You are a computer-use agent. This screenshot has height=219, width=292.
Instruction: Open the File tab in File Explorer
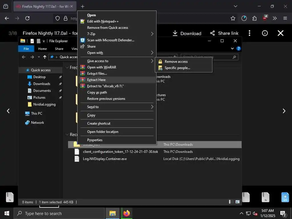(26, 49)
